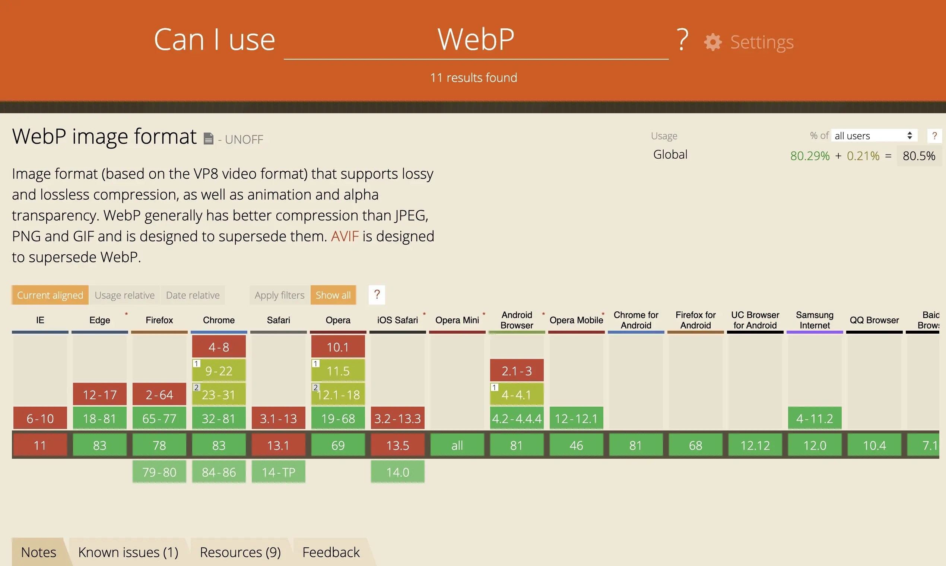Click Opera Mini all cell

[457, 445]
